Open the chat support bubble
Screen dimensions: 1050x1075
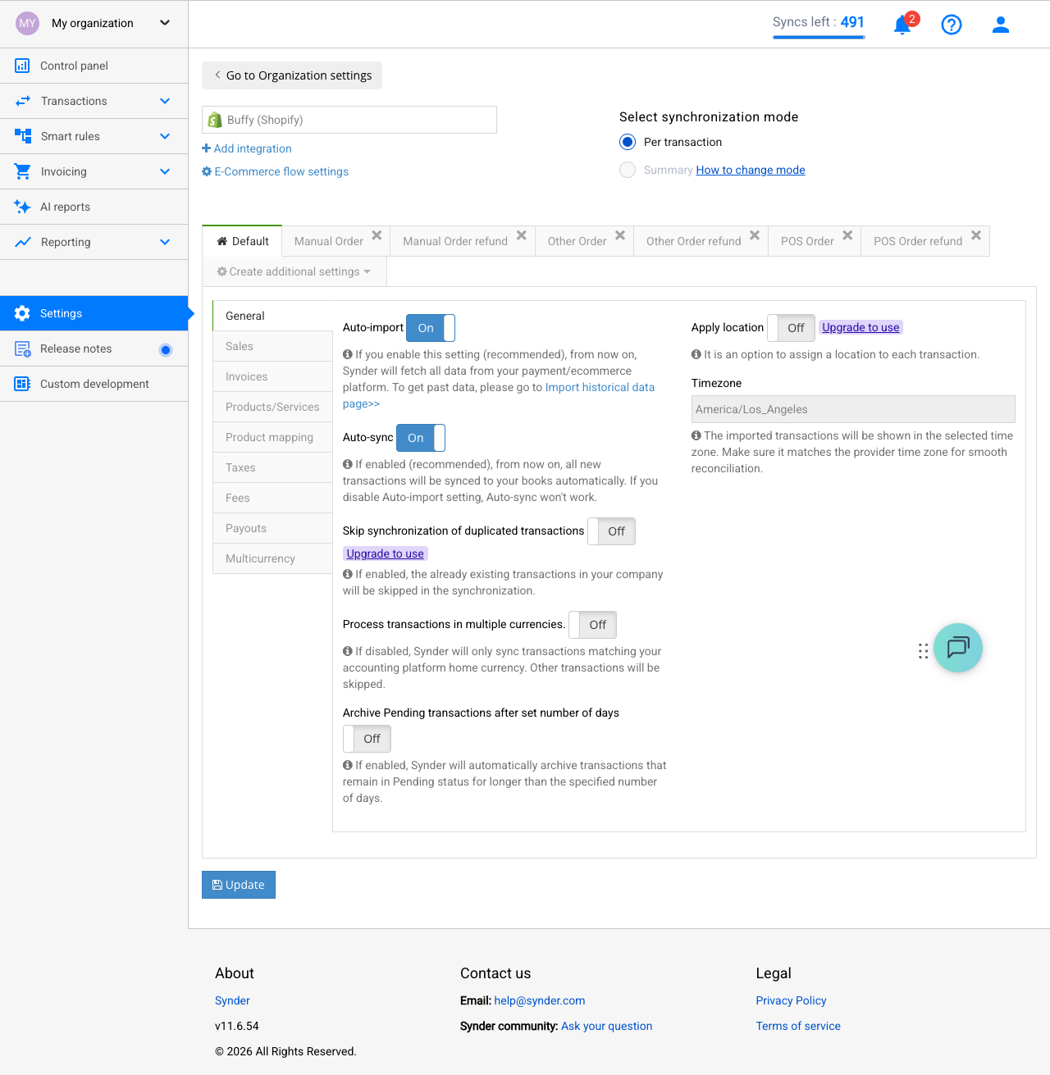(957, 648)
